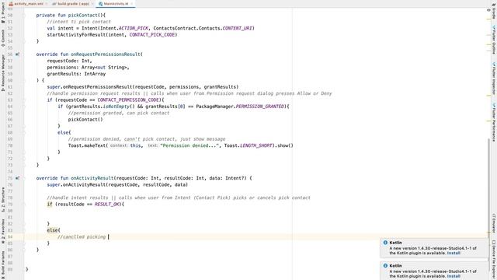Close the activity_main.xml tab
Screen dimensions: 497x280
(x=47, y=4)
